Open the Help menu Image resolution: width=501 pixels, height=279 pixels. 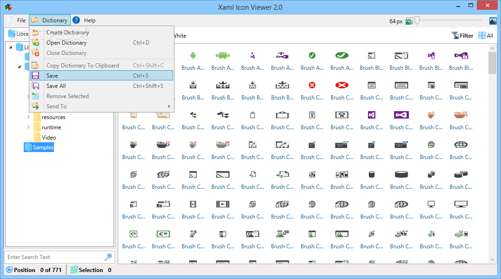(x=89, y=20)
